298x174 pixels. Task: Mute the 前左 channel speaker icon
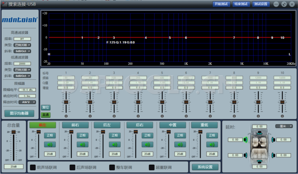(x=50, y=145)
